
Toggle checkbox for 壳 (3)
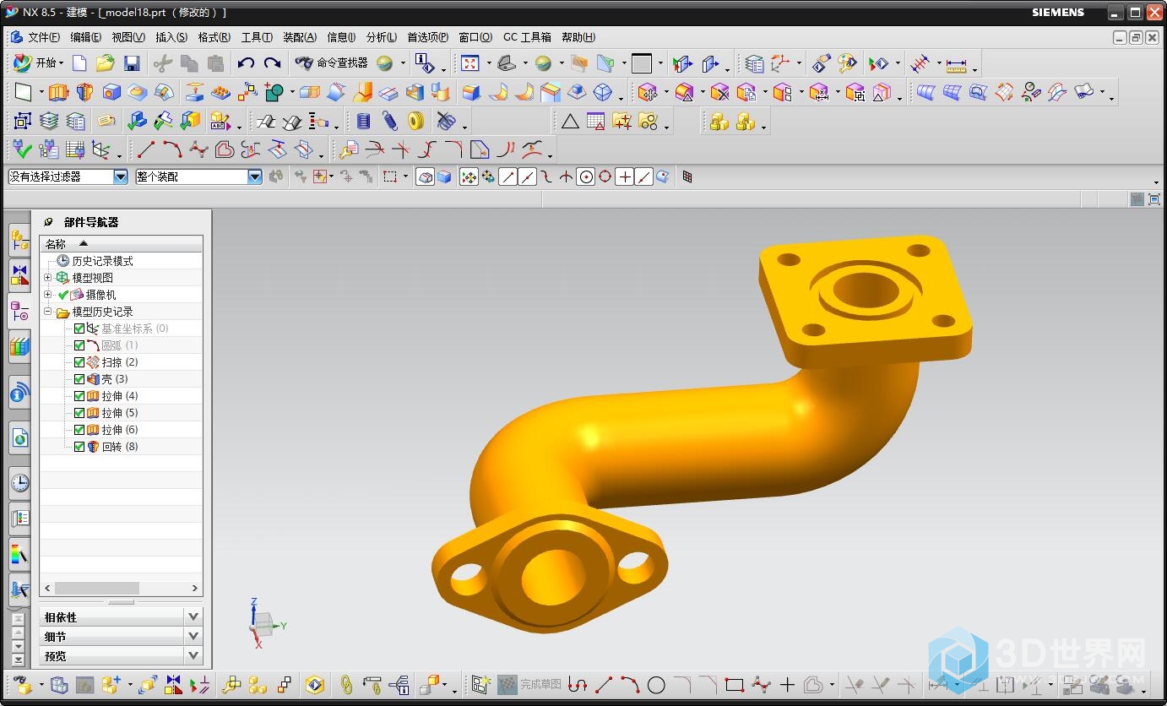point(79,379)
